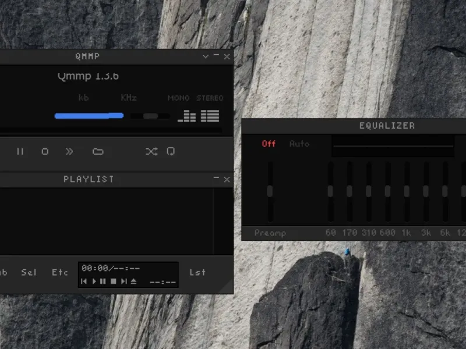This screenshot has width=466, height=349.
Task: Minimize the Qmmp main window
Action: [216, 55]
